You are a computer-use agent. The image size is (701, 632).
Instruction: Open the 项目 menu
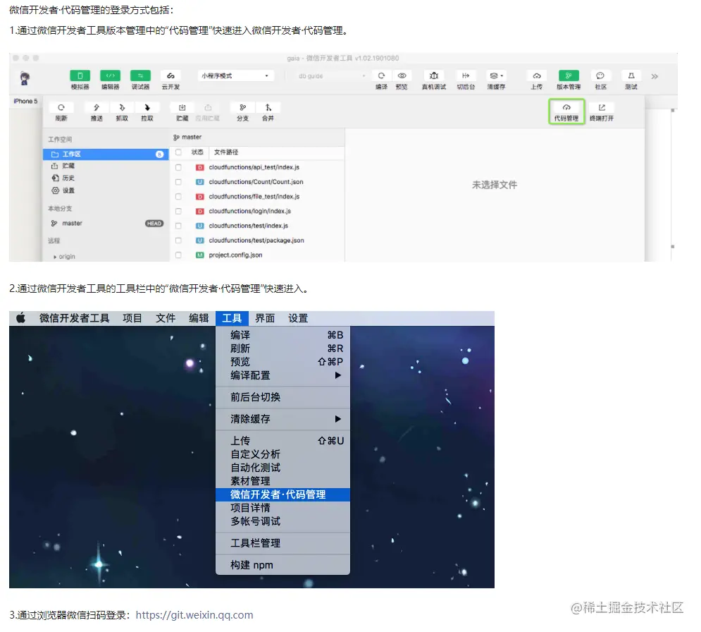click(132, 318)
